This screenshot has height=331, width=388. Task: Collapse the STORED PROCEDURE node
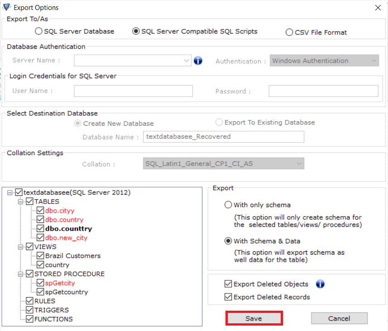(20, 274)
